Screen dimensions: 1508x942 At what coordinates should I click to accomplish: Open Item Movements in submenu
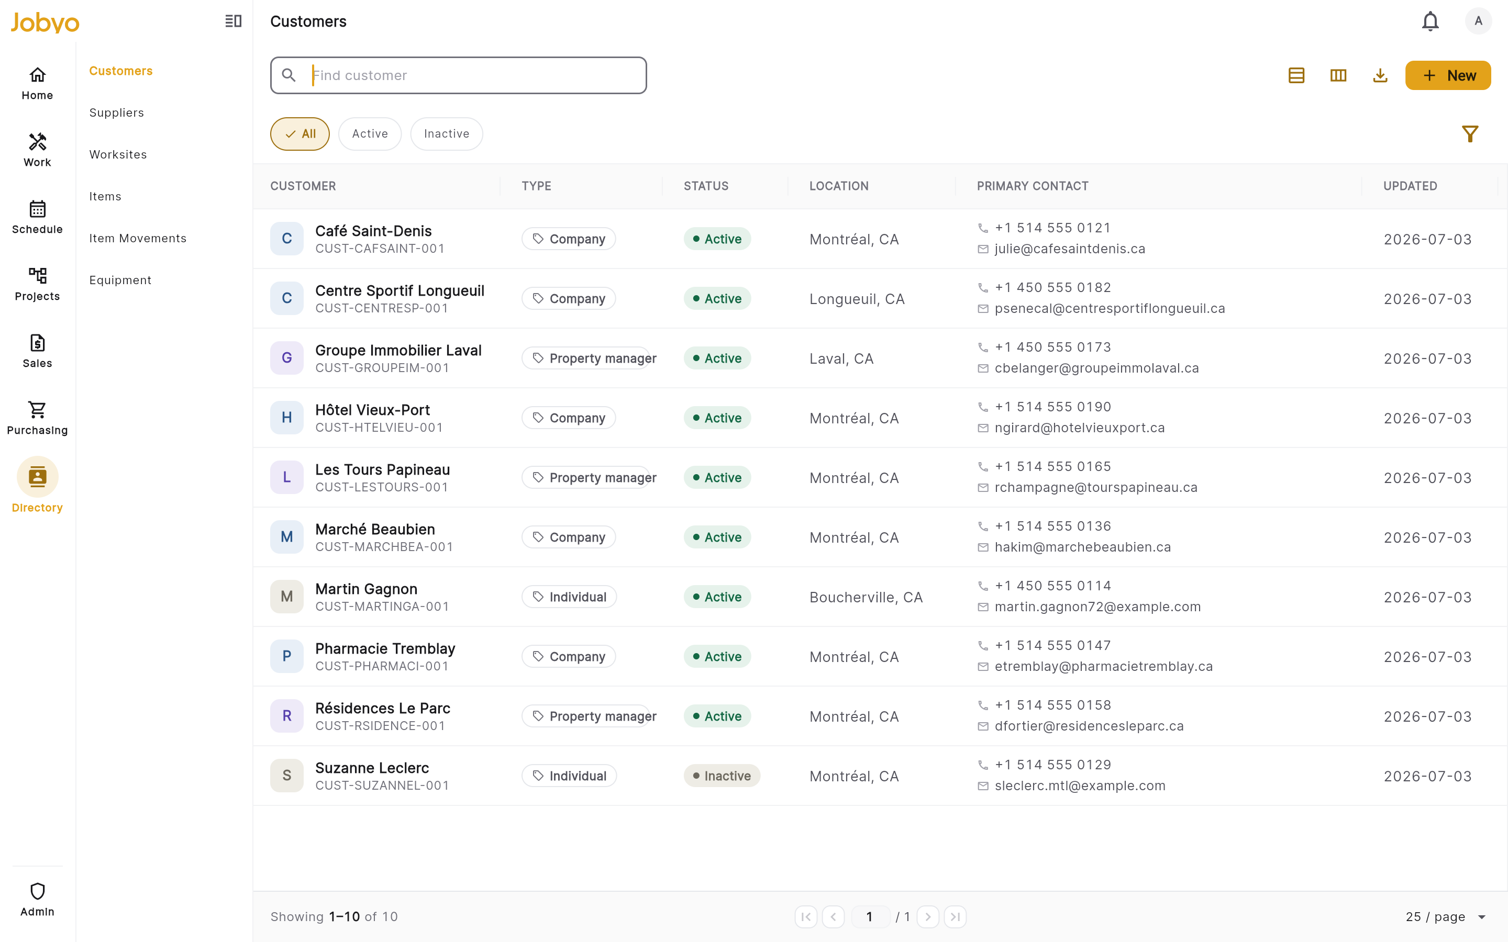pyautogui.click(x=138, y=238)
